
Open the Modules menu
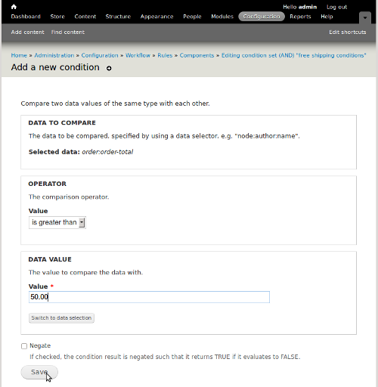(222, 17)
